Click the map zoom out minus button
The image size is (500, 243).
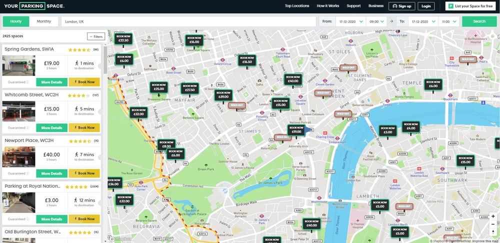493,223
